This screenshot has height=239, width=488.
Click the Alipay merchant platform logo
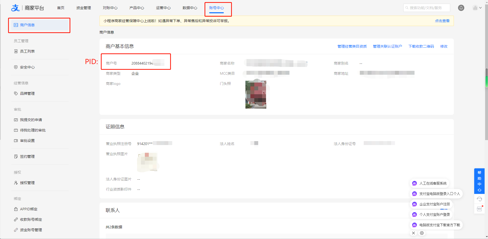27,8
